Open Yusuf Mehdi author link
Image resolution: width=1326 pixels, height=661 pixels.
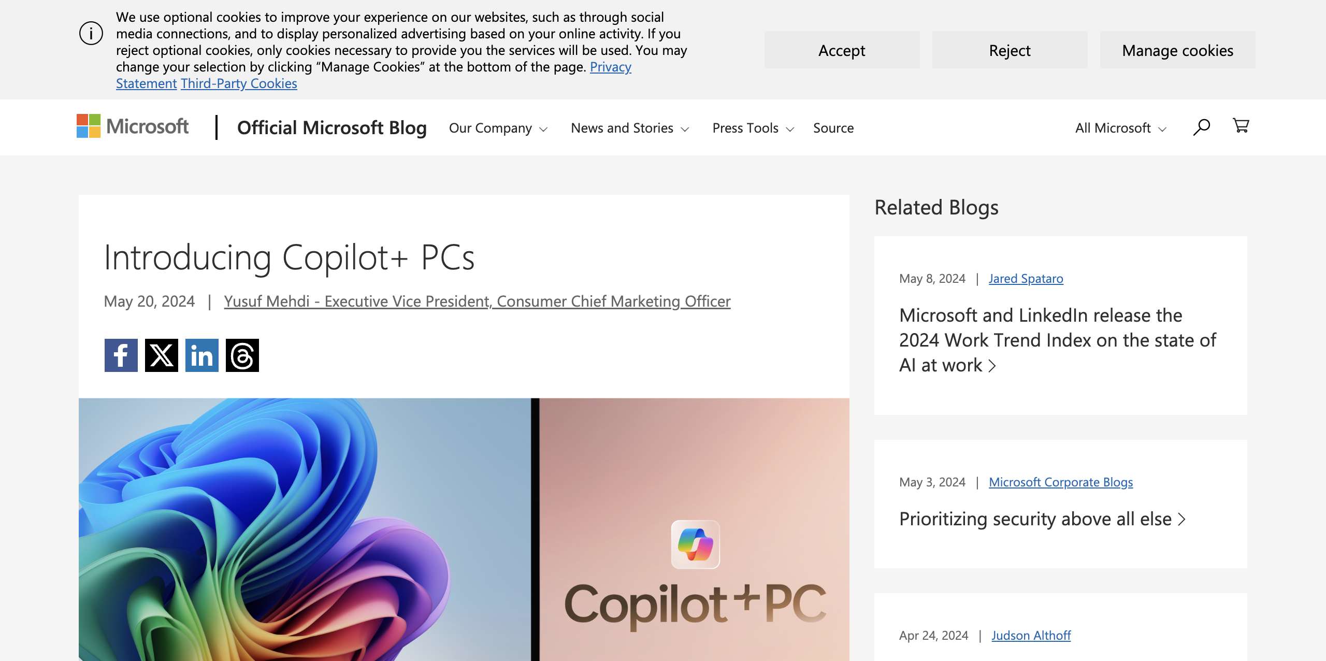point(477,301)
